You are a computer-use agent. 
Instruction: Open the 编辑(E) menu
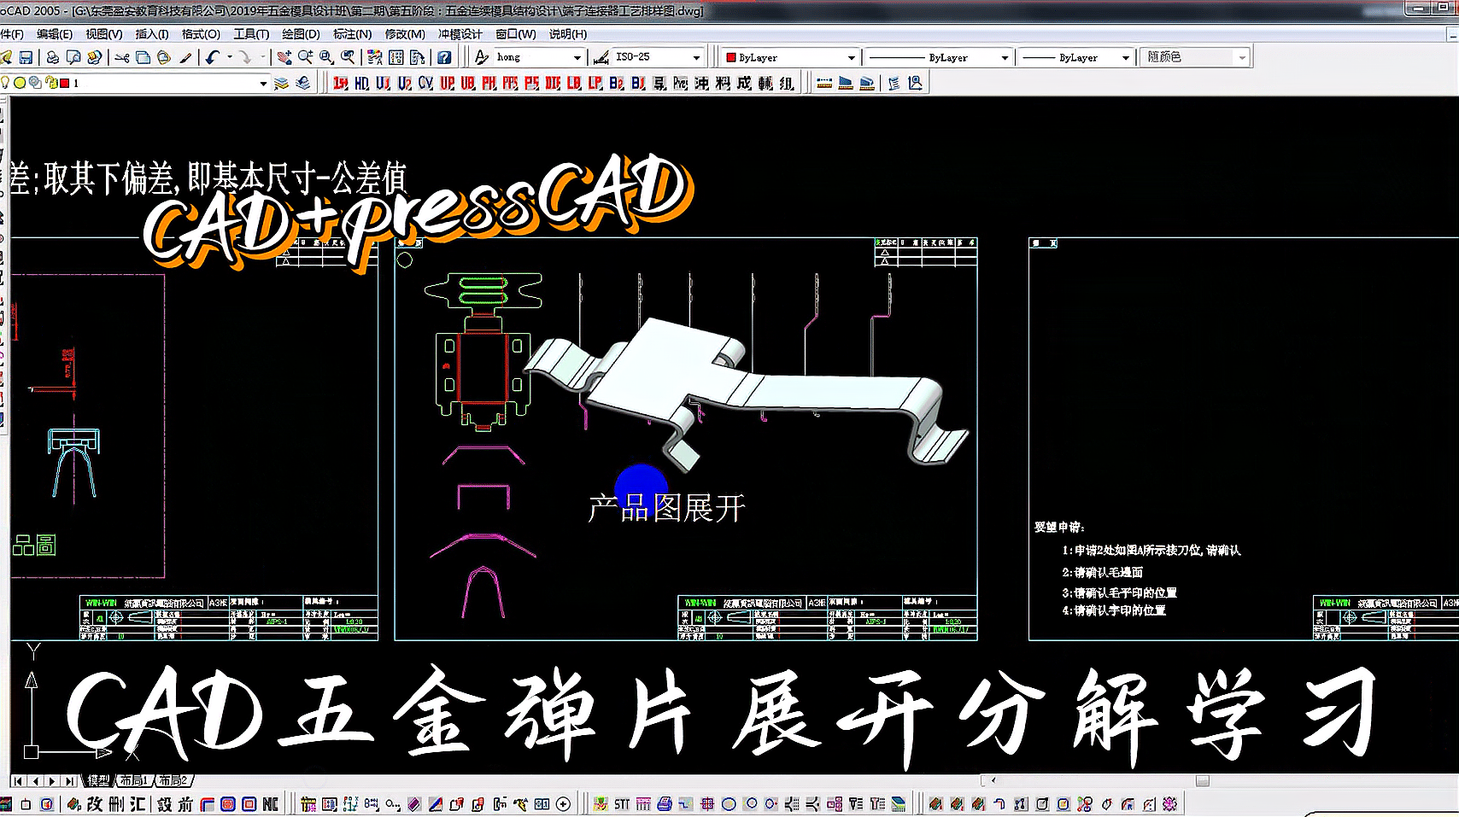pyautogui.click(x=54, y=34)
